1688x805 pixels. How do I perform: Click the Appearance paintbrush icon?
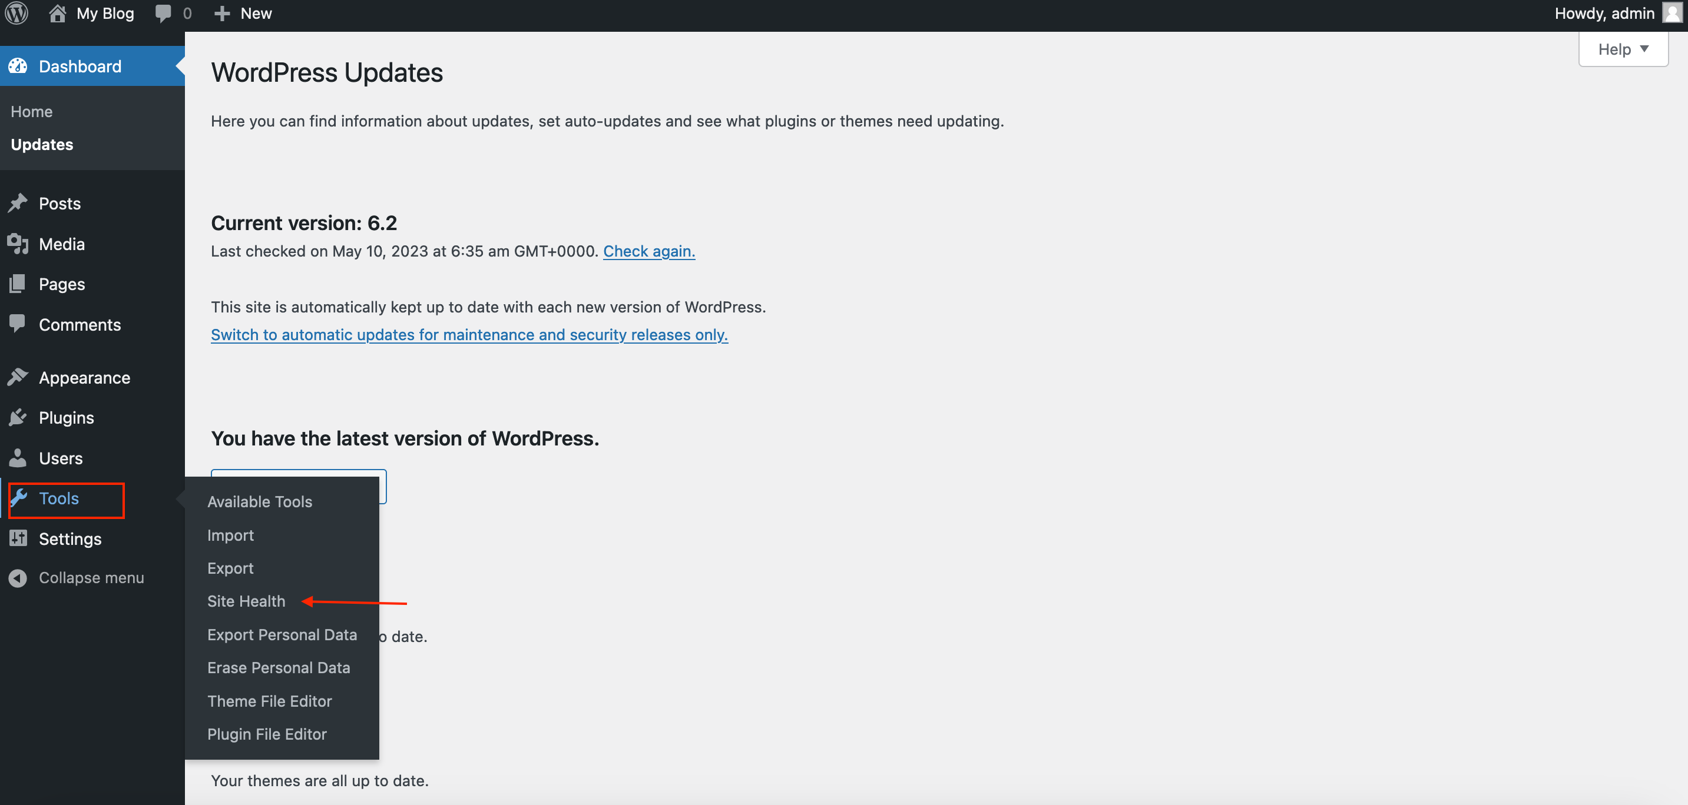[x=18, y=377]
